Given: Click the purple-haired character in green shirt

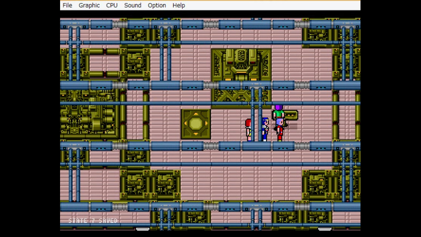Looking at the screenshot, I should (278, 112).
